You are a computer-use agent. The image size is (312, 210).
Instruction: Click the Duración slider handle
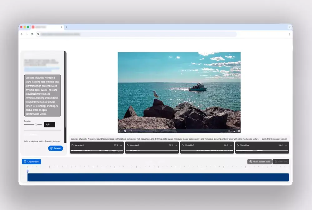coord(36,125)
